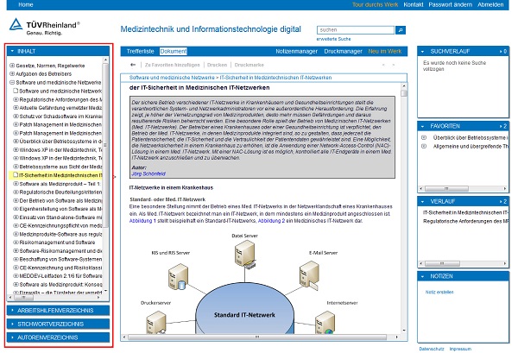Viewport: 518px width, 353px height.
Task: Click 'Zu Favoriten hinzufügen'
Action: coord(172,65)
